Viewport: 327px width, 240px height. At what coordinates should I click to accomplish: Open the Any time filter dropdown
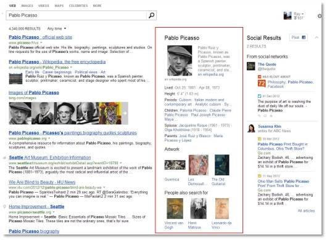point(57,28)
